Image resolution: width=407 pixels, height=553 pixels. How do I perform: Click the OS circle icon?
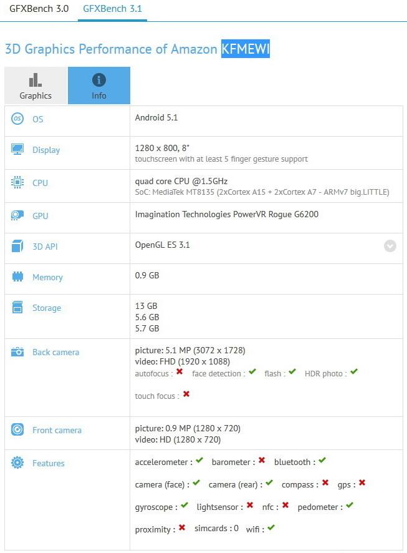click(x=17, y=119)
